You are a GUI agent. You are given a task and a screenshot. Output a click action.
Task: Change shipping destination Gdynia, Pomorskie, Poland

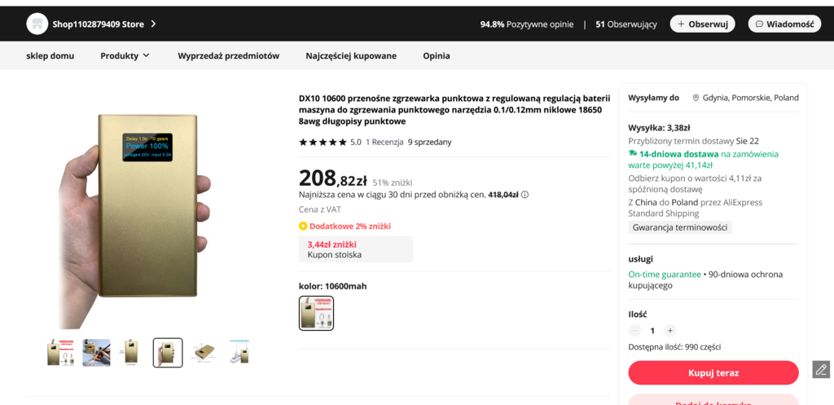(751, 98)
